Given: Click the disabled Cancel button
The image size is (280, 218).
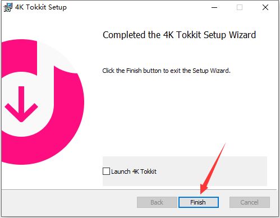Looking at the screenshot, I should point(250,202).
